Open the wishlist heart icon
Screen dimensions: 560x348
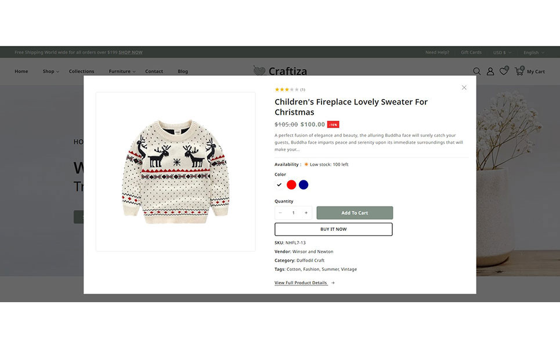click(x=504, y=71)
